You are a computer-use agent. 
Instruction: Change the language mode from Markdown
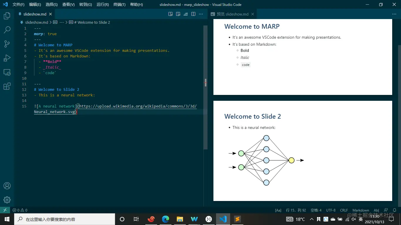click(360, 210)
